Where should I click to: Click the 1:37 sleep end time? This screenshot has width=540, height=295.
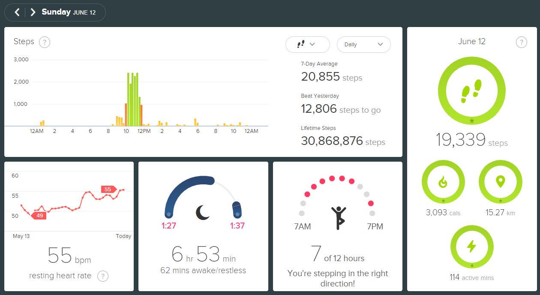[x=237, y=226]
